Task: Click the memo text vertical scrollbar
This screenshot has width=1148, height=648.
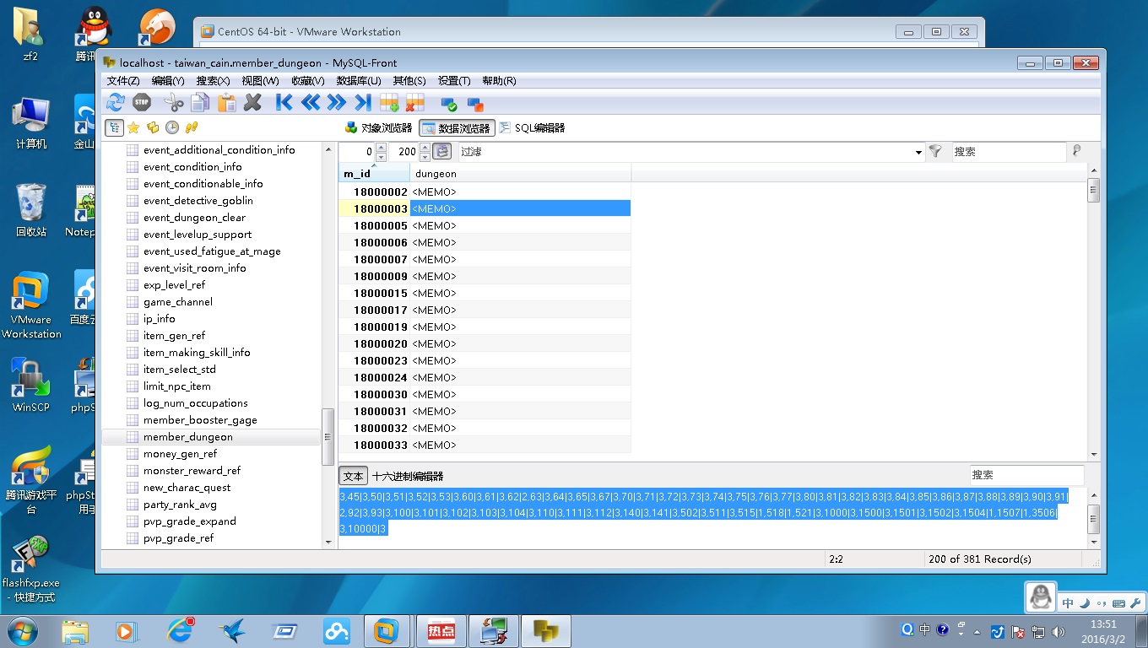Action: [x=1094, y=518]
